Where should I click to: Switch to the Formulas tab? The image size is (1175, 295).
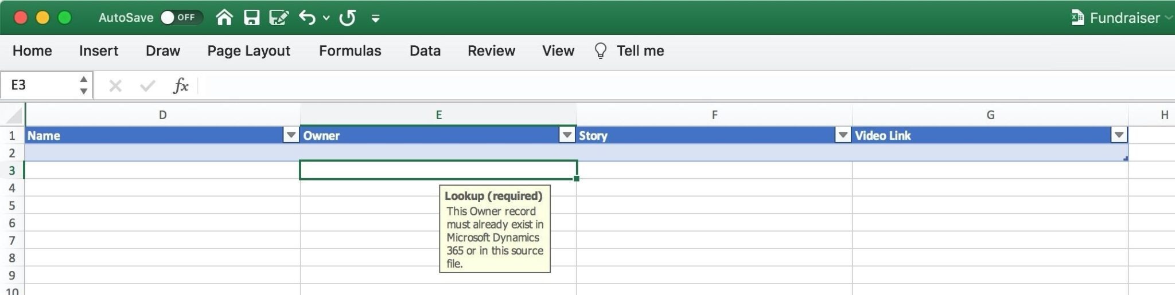[350, 51]
